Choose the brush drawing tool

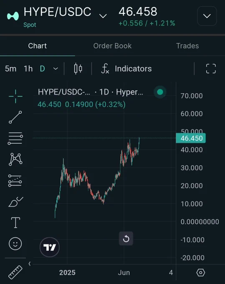[15, 202]
